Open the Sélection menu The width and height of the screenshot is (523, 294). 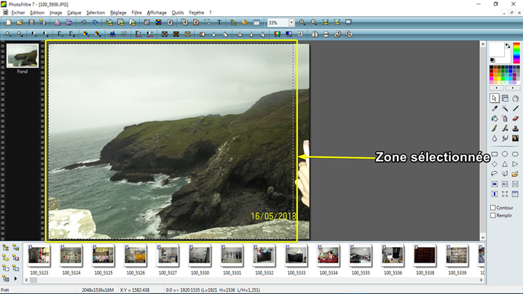[x=95, y=12]
